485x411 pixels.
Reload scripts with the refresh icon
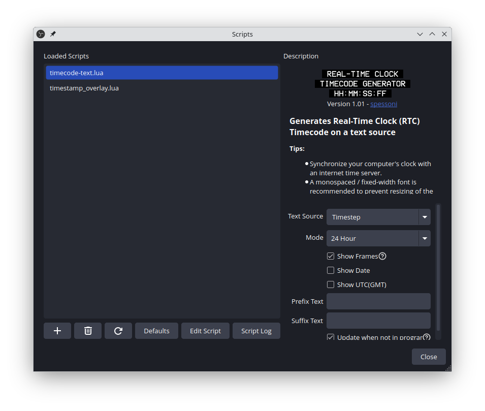click(118, 331)
